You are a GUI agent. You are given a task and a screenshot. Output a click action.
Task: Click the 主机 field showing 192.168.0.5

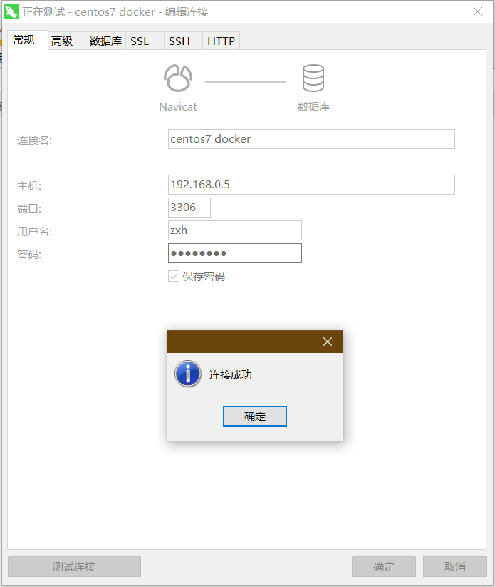coord(311,185)
